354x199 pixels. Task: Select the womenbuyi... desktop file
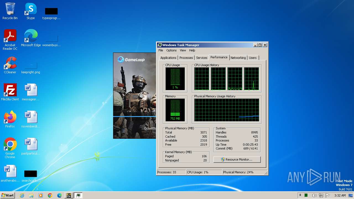[51, 40]
